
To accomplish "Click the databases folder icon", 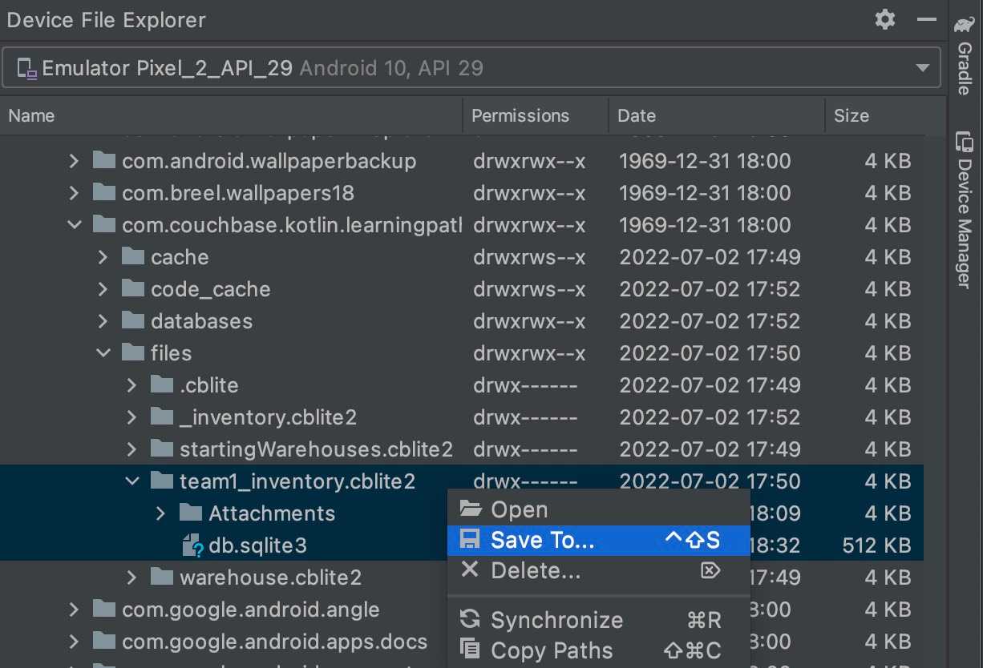I will point(132,320).
